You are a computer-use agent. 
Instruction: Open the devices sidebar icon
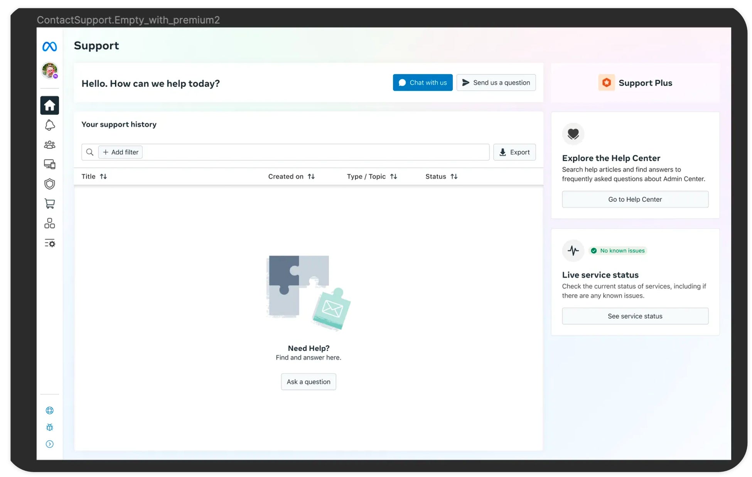(x=49, y=164)
